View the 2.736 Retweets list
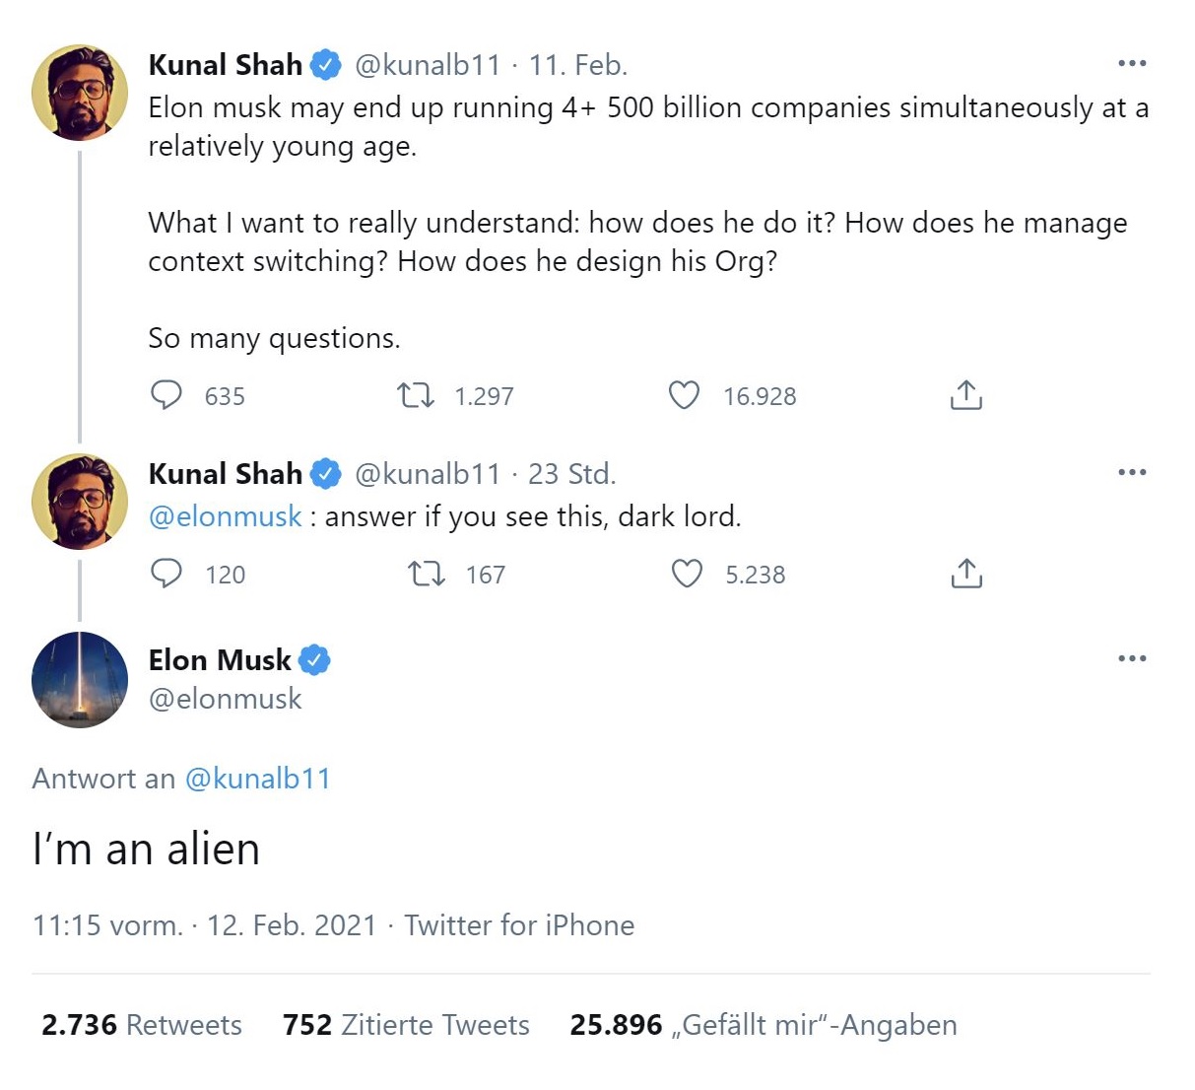Image resolution: width=1195 pixels, height=1090 pixels. (x=142, y=1025)
